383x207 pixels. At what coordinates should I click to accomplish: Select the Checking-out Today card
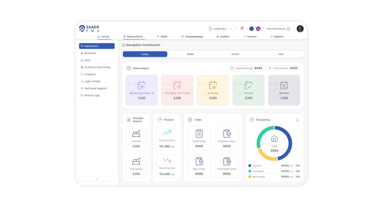177,90
